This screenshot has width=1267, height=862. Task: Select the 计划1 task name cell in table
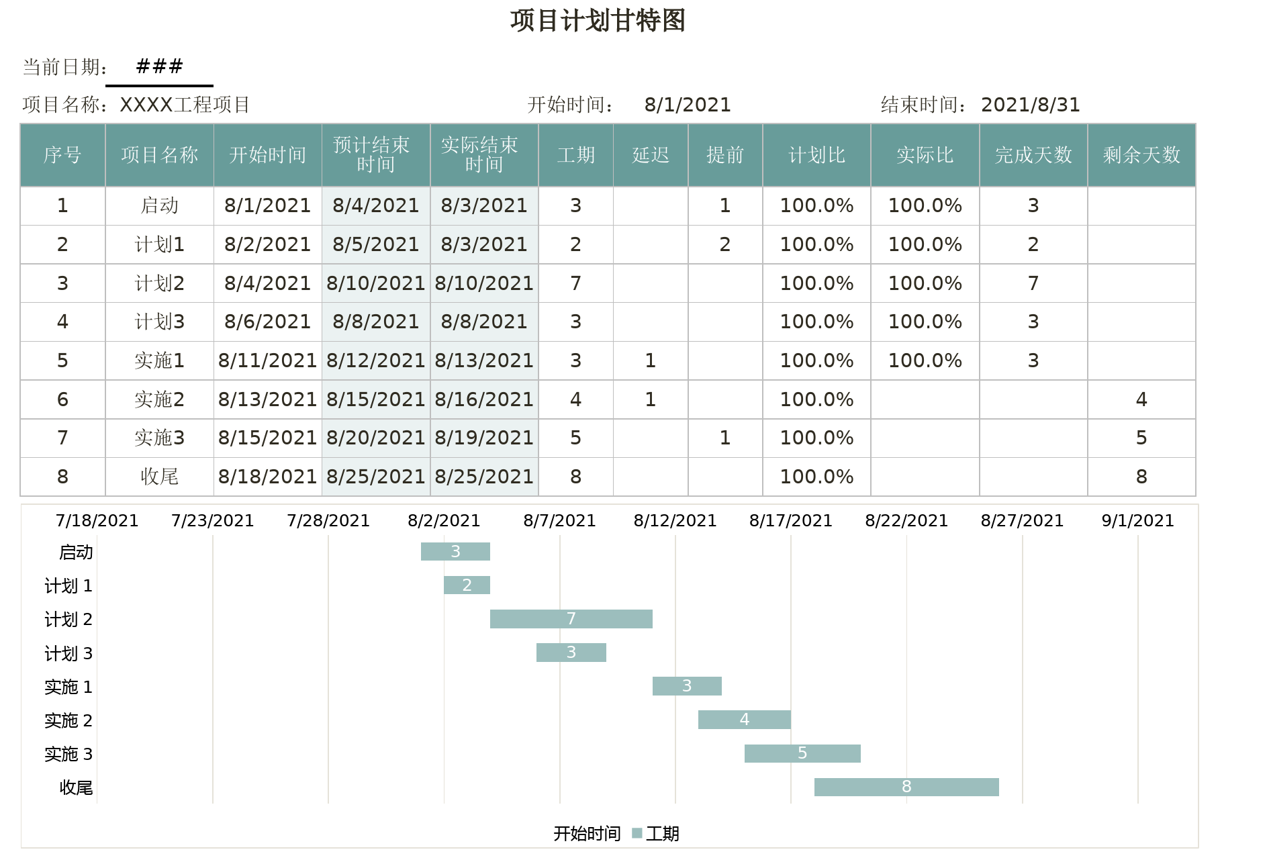159,244
